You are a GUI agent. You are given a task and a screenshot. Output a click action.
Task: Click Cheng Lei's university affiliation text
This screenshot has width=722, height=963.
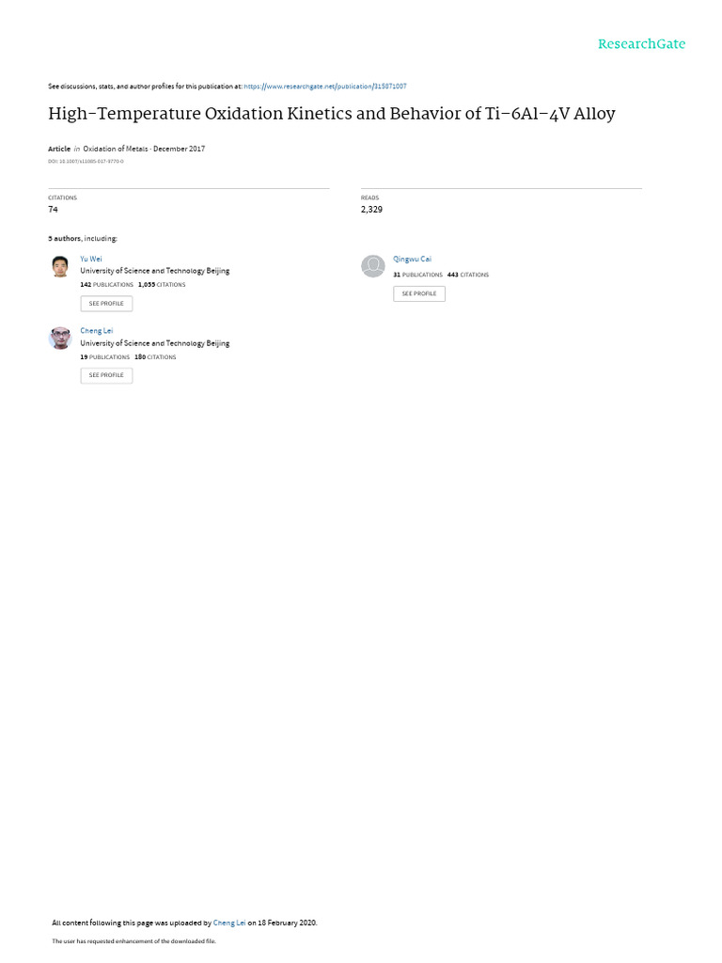tap(155, 343)
